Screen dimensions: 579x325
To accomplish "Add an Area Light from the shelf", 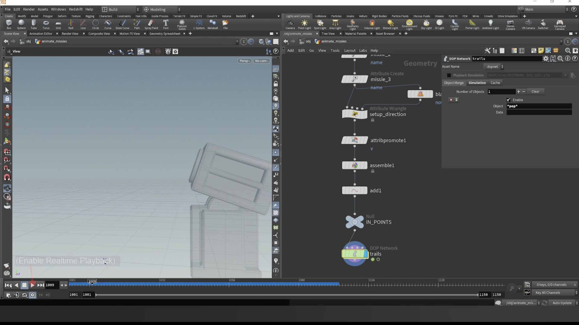I will (335, 25).
